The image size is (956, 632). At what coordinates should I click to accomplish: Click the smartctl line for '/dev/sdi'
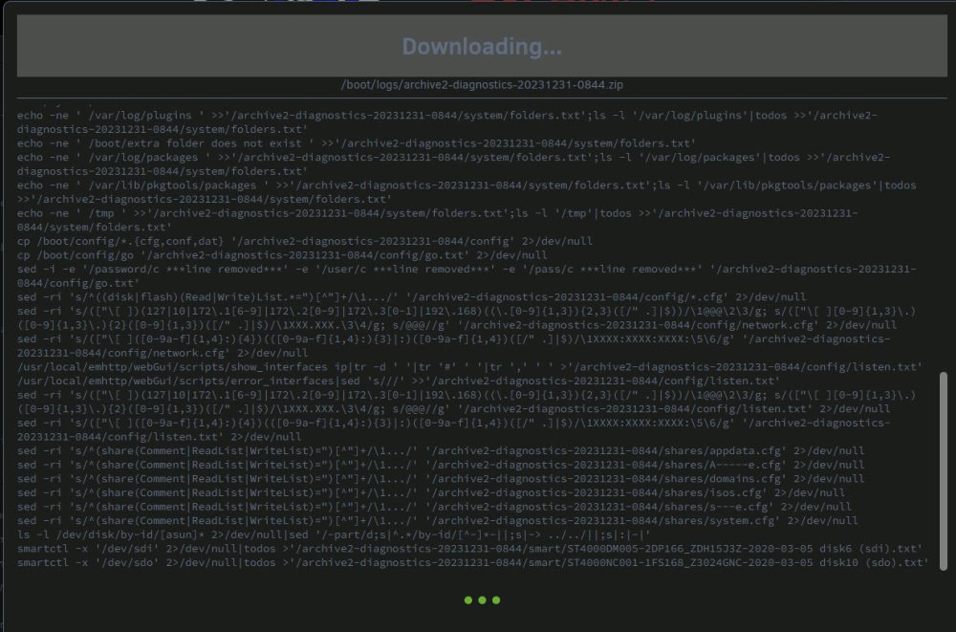(x=469, y=549)
